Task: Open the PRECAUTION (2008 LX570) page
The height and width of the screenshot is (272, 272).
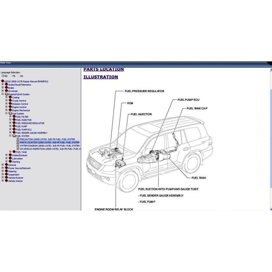Action: click(x=47, y=139)
